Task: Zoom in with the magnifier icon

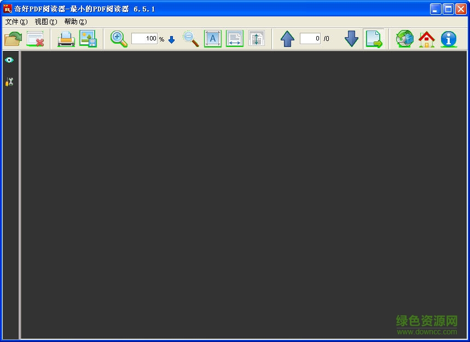Action: (x=118, y=38)
